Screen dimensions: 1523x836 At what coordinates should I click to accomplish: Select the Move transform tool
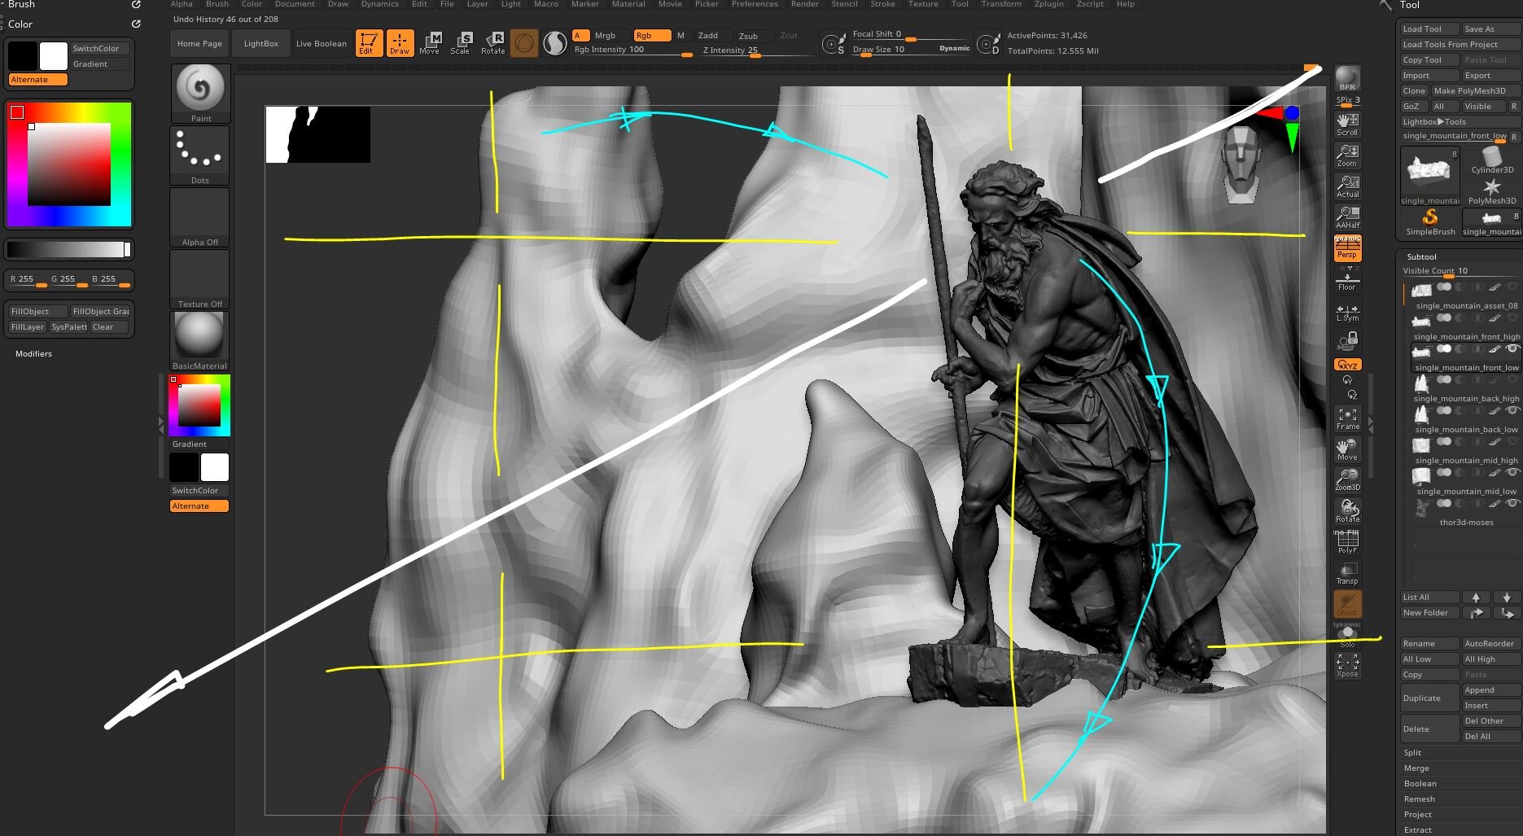[x=430, y=43]
